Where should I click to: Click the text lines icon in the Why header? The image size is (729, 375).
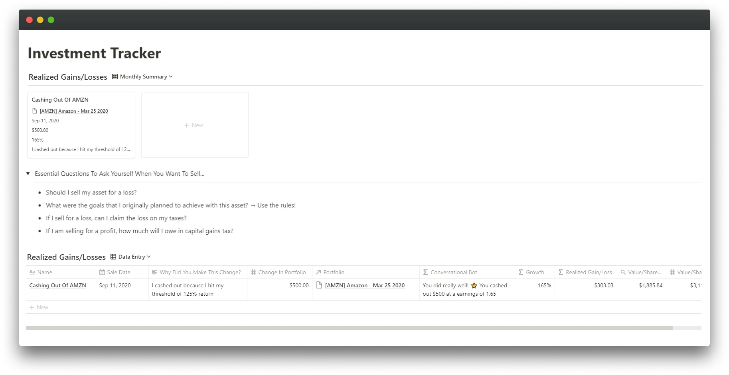point(155,272)
